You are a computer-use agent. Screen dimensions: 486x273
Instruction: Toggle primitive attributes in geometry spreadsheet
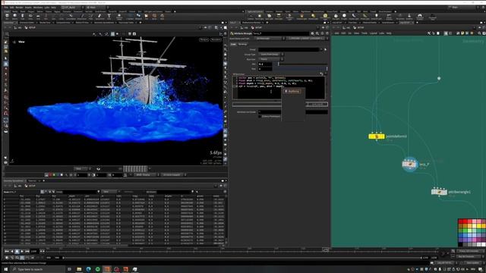49,192
